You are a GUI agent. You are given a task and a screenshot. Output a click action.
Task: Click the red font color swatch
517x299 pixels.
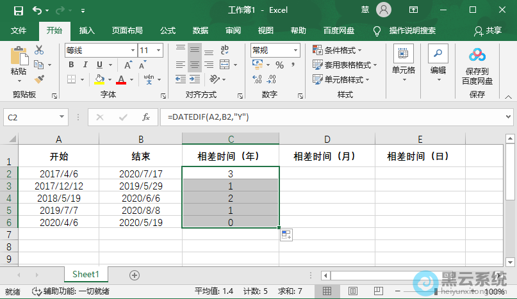tap(121, 79)
